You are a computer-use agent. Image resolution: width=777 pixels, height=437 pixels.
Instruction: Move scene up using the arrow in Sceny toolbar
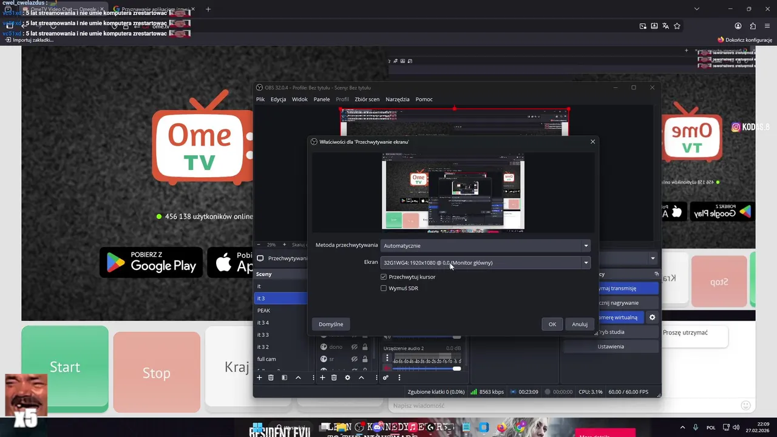tap(298, 378)
